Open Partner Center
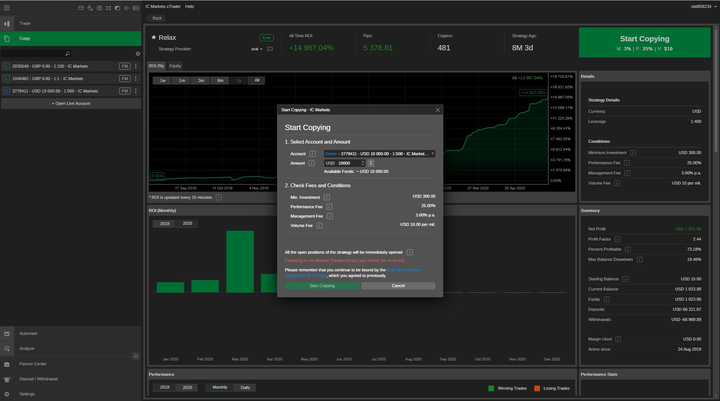Image resolution: width=720 pixels, height=401 pixels. coord(71,364)
